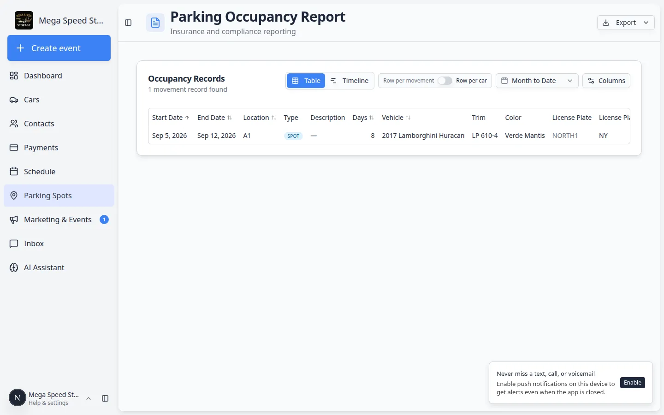Click the Mega Speed Storage logo icon
Image resolution: width=664 pixels, height=415 pixels.
coord(24,20)
